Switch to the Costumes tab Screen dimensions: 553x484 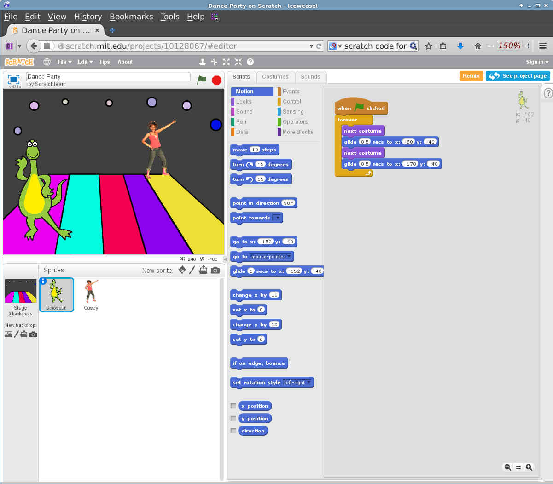point(275,77)
